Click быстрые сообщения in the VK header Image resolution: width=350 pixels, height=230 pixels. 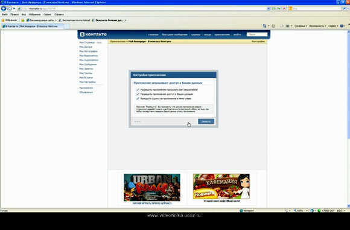click(x=174, y=34)
